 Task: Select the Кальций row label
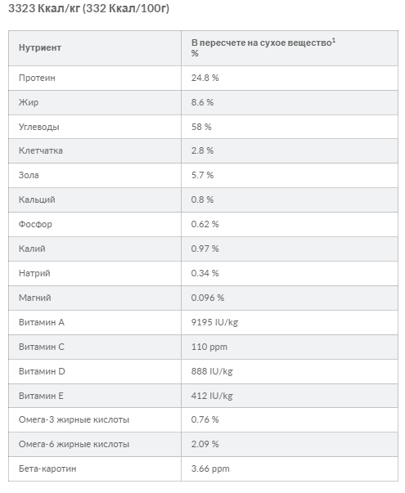(37, 199)
